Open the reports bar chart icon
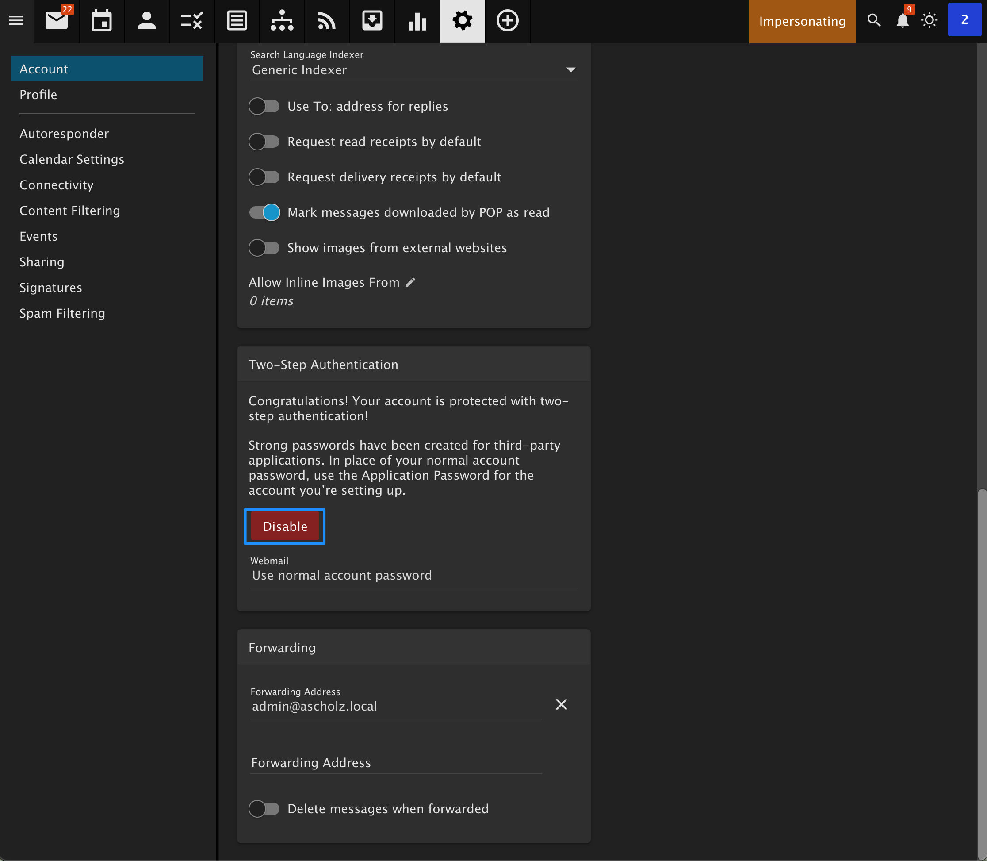 [x=417, y=21]
